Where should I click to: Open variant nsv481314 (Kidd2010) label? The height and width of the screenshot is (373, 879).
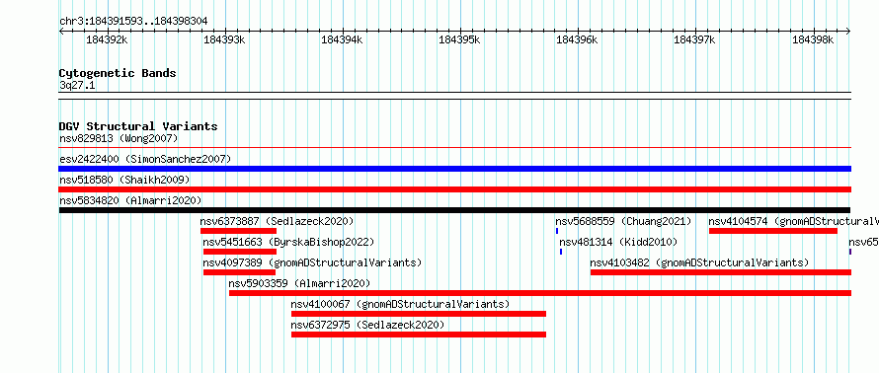coord(618,242)
